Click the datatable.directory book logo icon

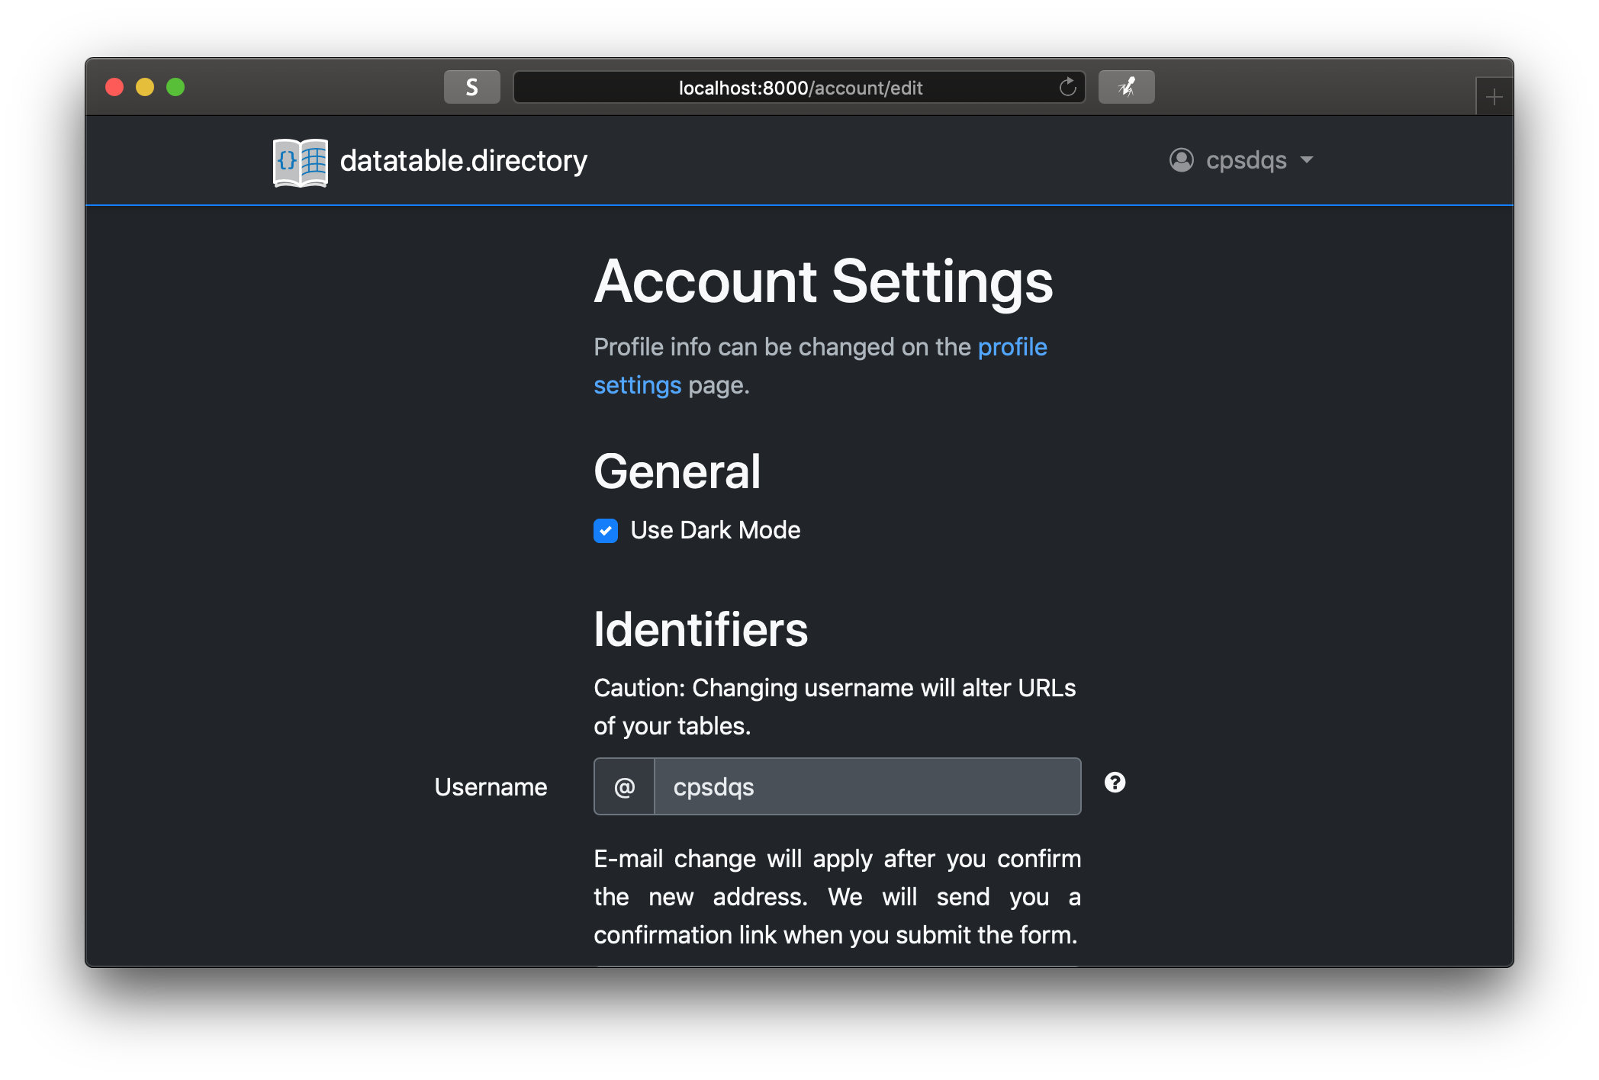click(x=301, y=162)
